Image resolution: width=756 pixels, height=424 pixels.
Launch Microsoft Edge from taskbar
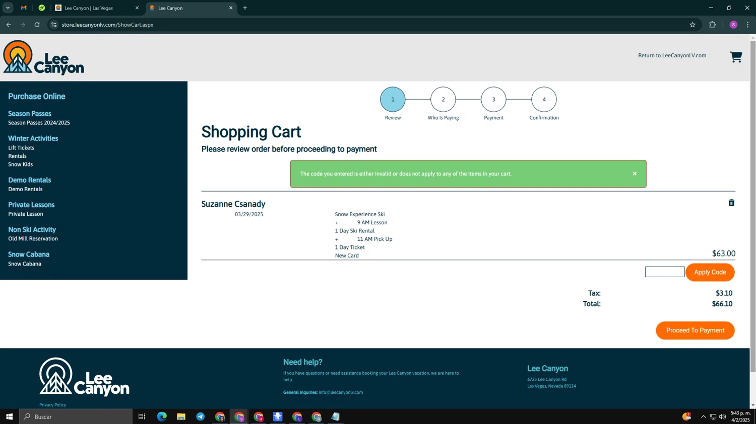coord(162,416)
